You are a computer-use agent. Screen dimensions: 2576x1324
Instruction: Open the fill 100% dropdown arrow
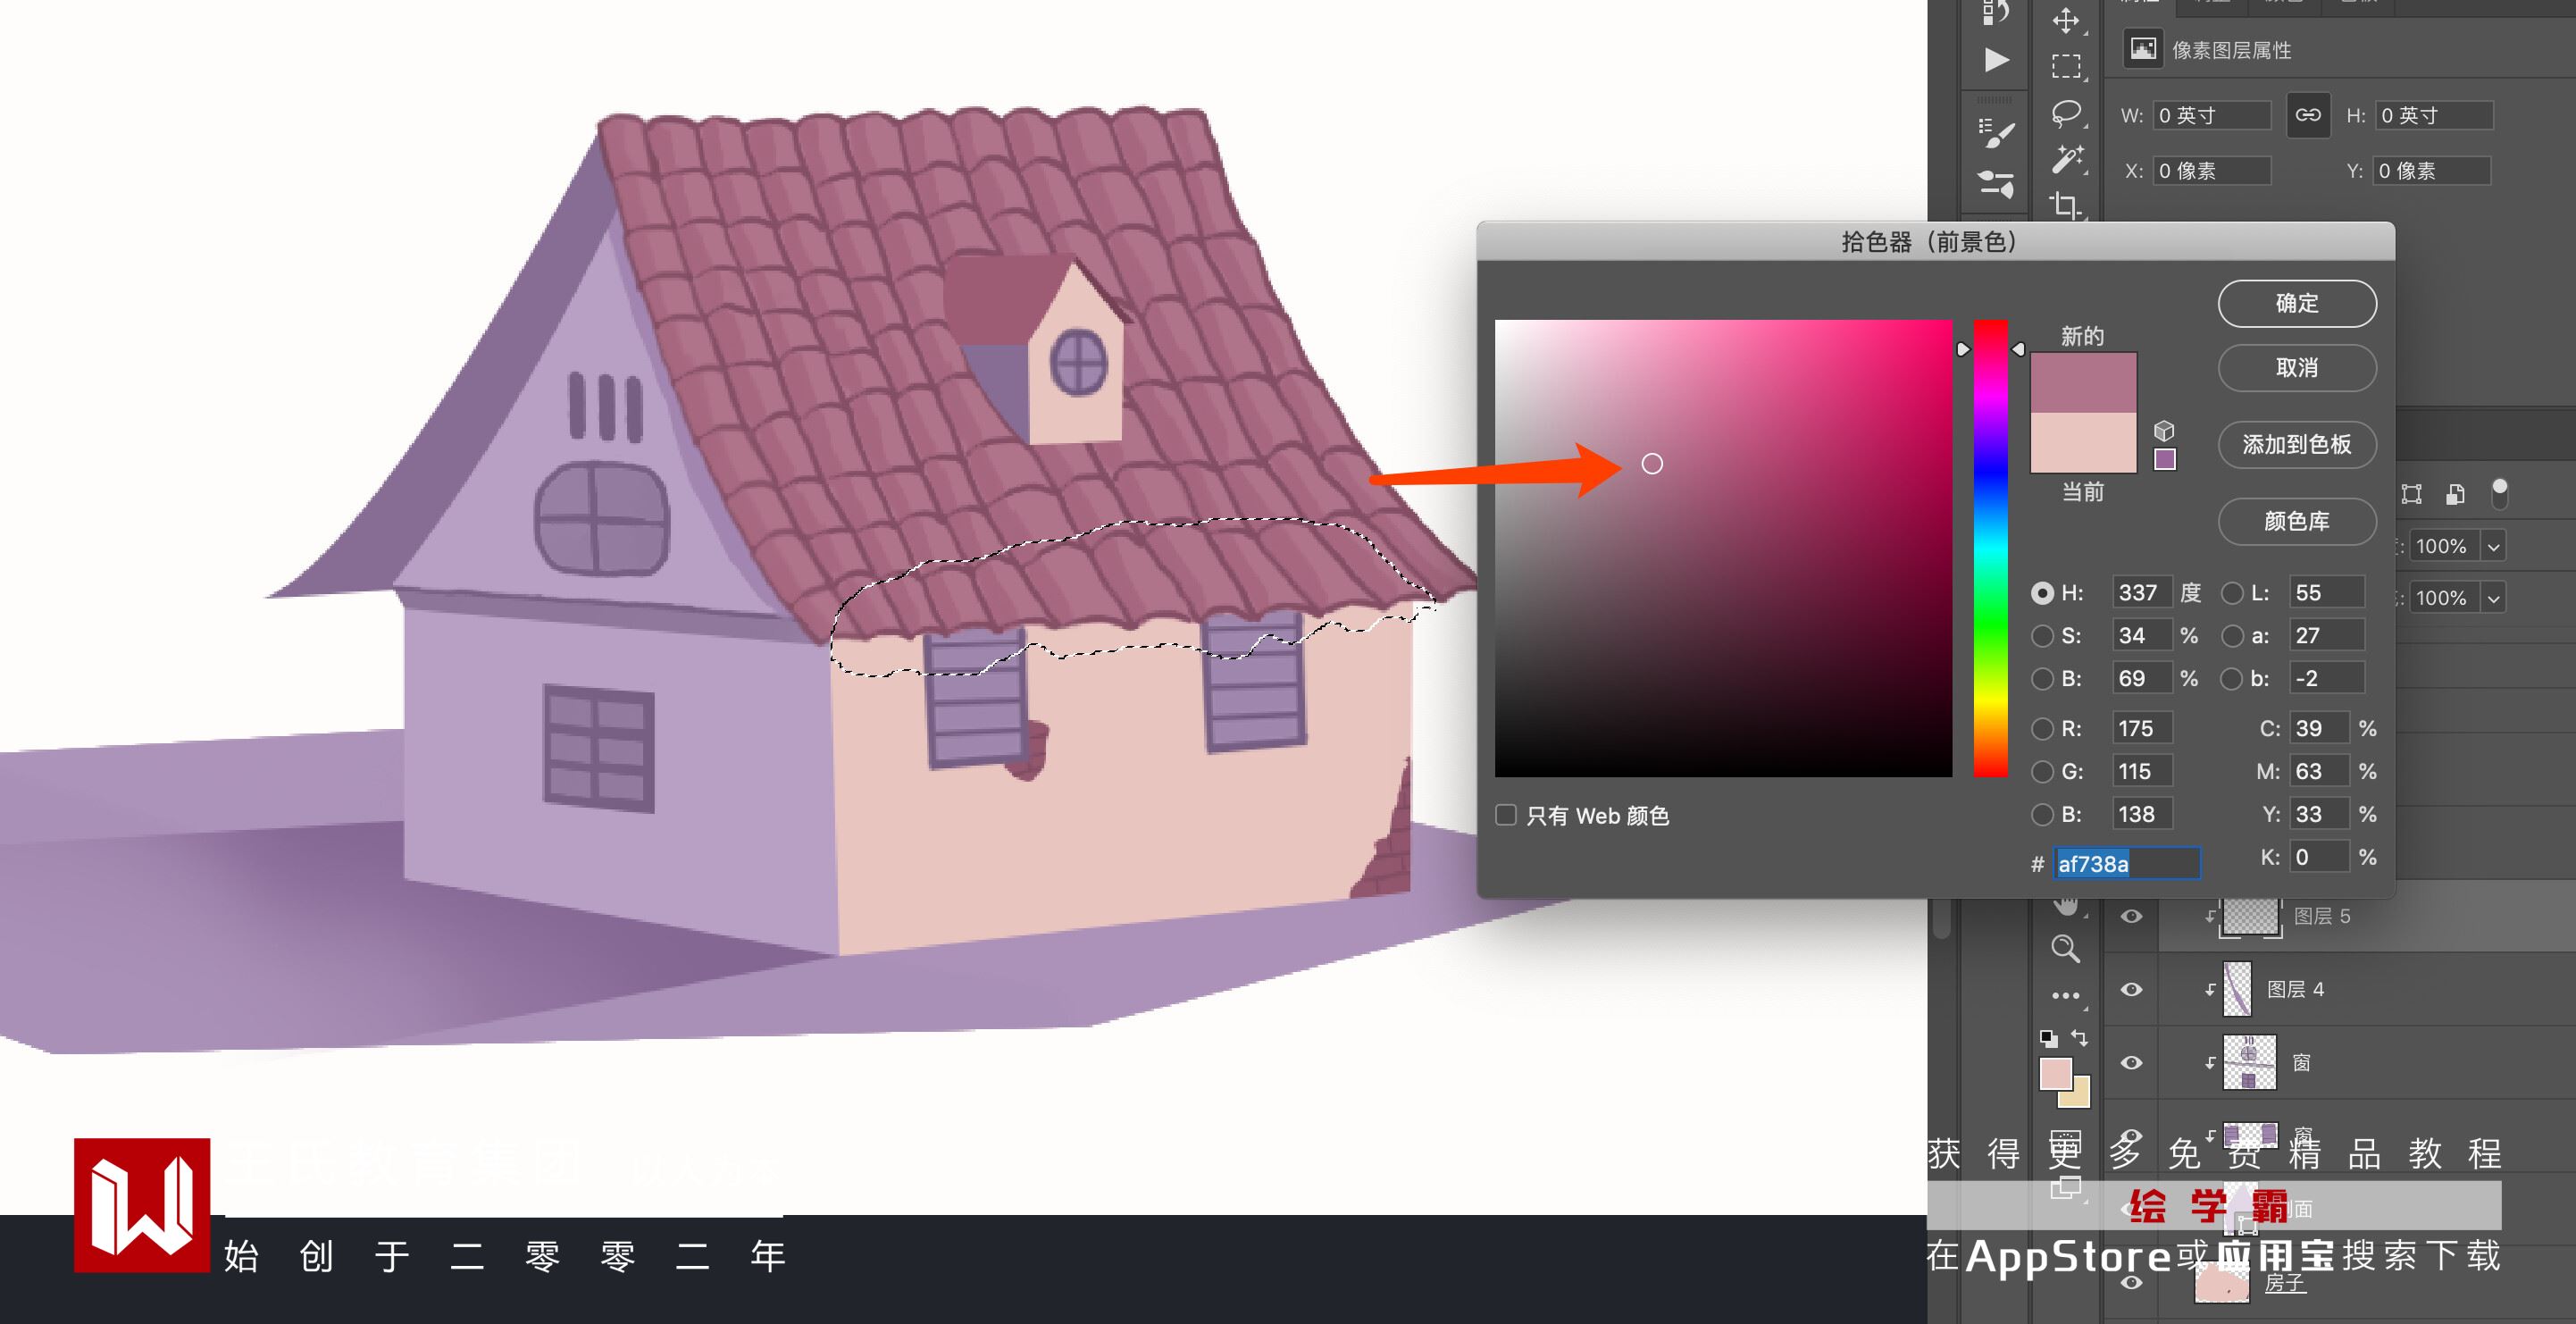[x=2494, y=599]
